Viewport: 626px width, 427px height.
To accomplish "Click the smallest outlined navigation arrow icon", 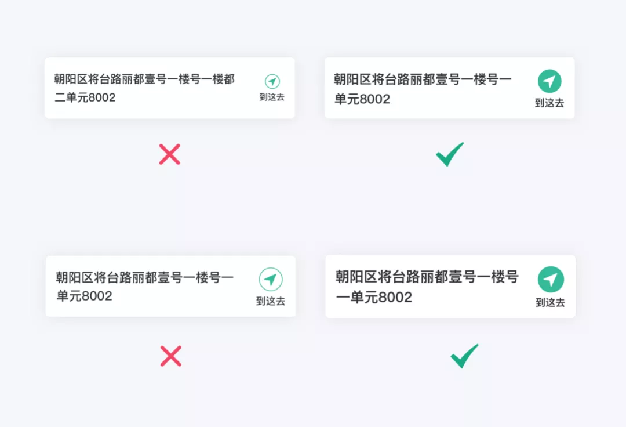I will (x=272, y=81).
